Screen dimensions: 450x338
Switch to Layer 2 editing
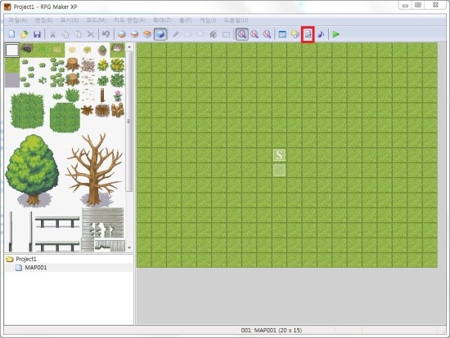[134, 34]
